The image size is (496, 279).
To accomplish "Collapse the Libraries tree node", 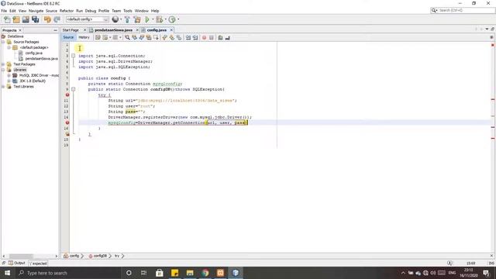I will 3,70.
